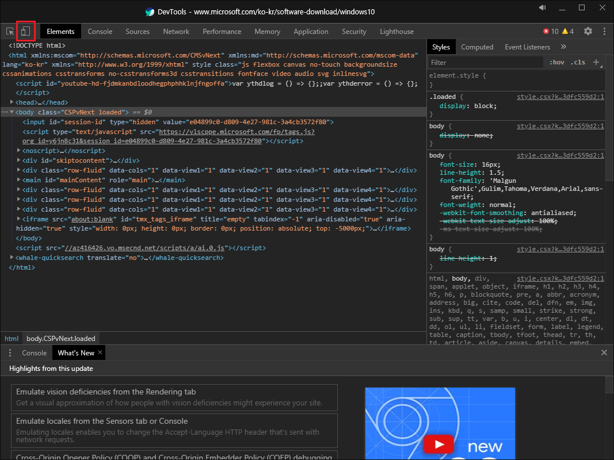Expand the head element node
This screenshot has height=460, width=614.
12,102
